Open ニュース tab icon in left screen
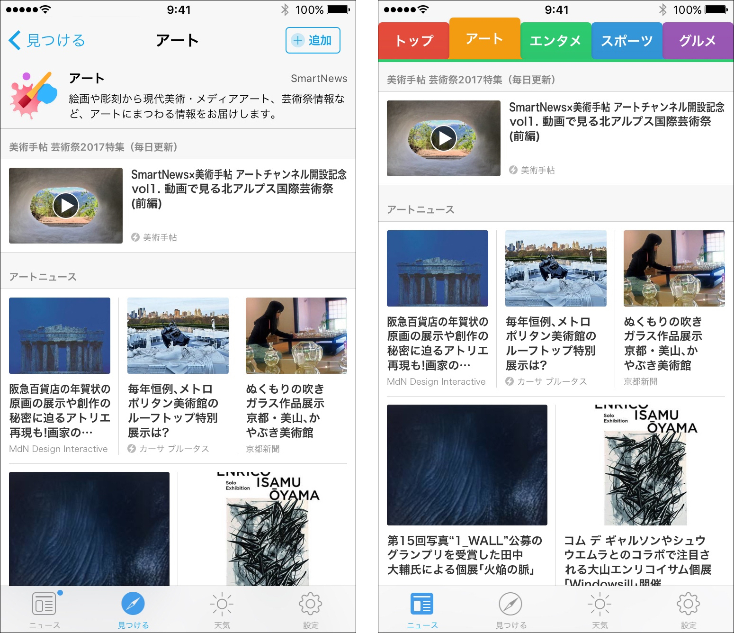 44,604
